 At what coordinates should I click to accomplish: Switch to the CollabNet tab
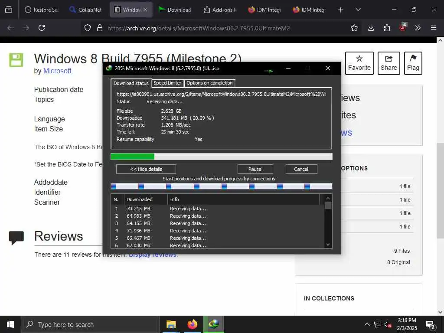point(85,10)
